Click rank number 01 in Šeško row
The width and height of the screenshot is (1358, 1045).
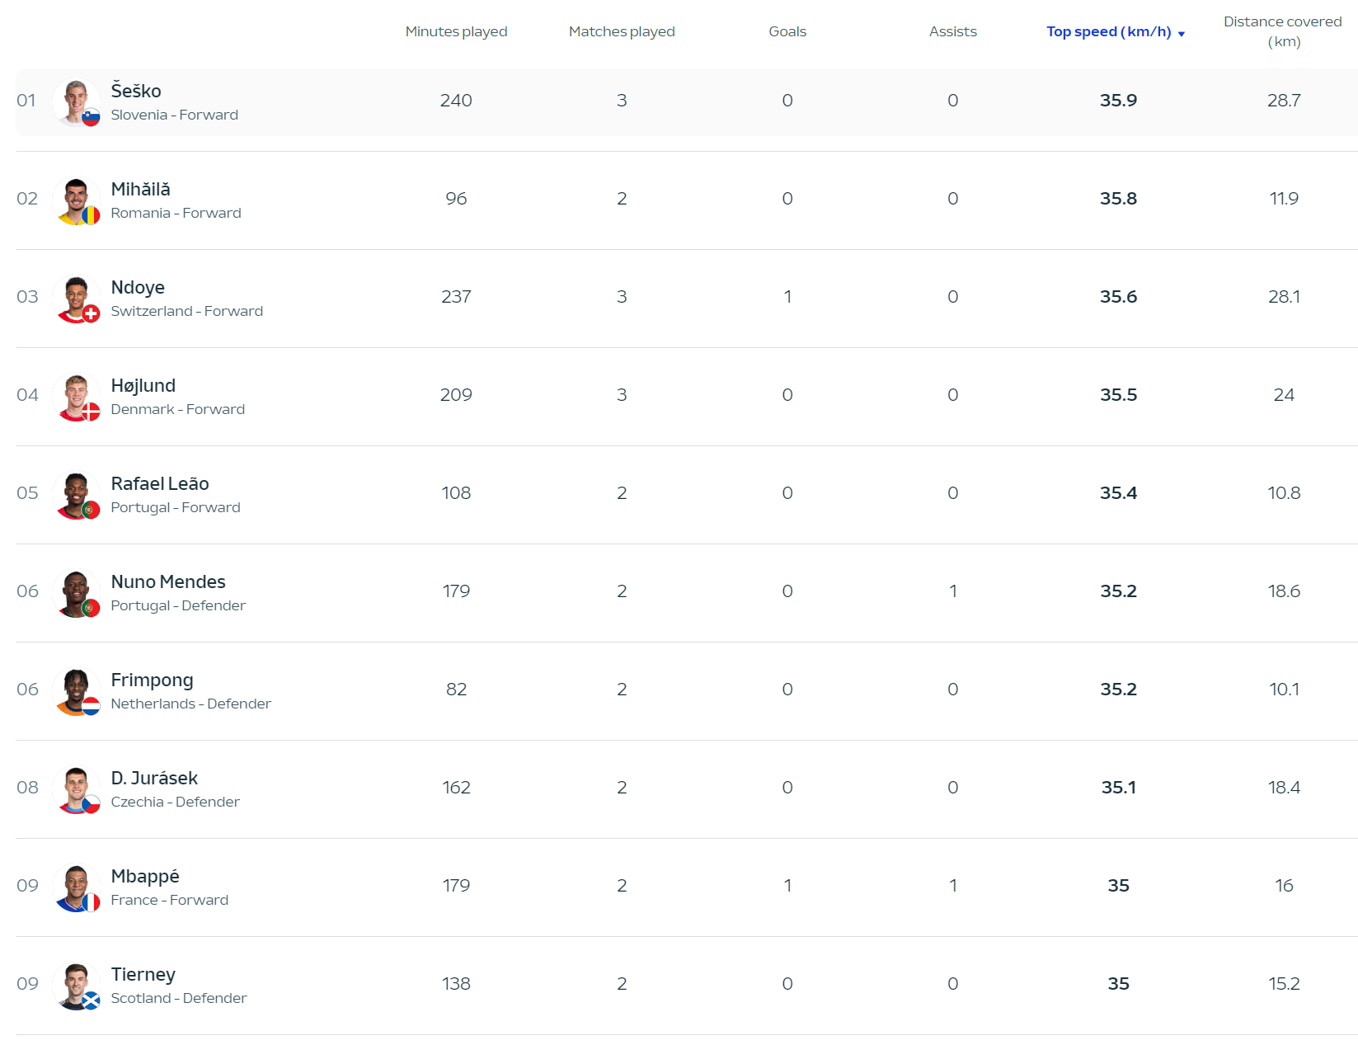tap(26, 101)
